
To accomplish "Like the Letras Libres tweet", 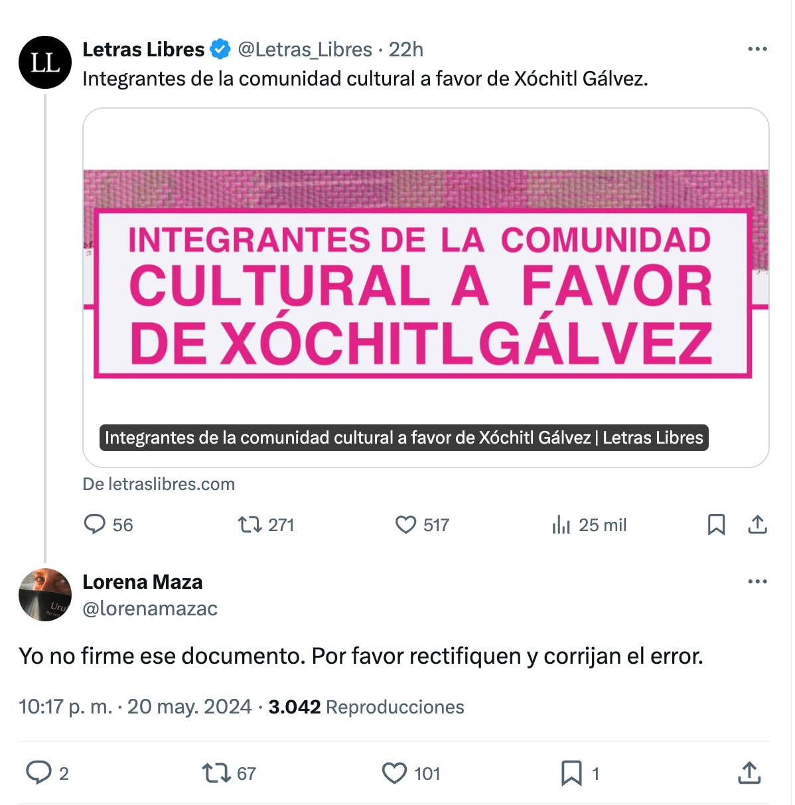I will (x=405, y=525).
